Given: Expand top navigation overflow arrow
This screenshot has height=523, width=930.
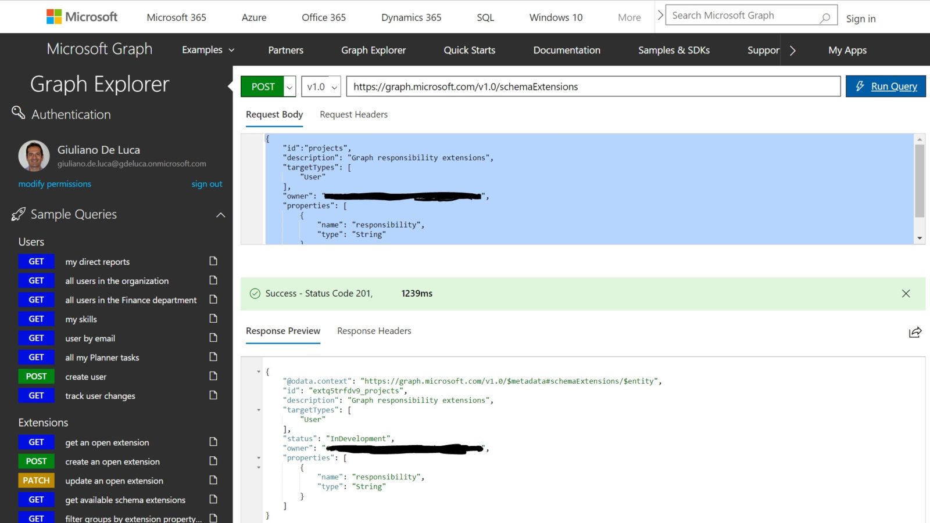Looking at the screenshot, I should [x=660, y=16].
